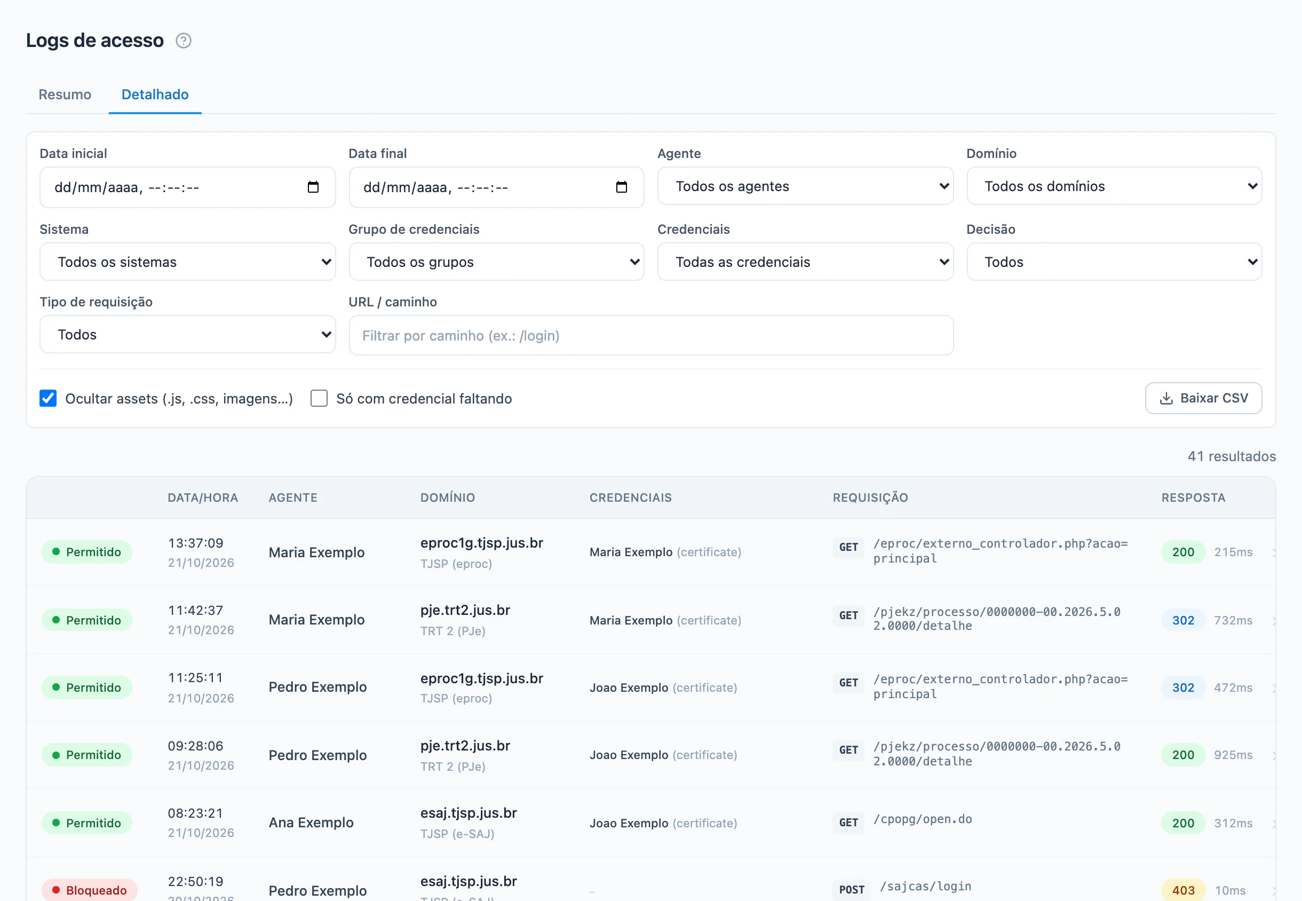
Task: Click the Permitido badge in the 13:37:09 row
Action: point(87,552)
